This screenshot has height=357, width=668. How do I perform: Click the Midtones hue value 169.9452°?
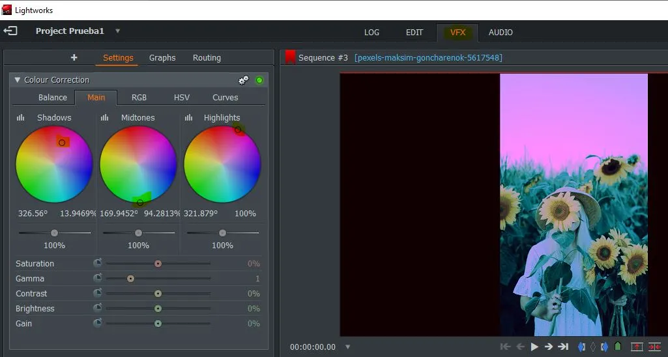119,214
